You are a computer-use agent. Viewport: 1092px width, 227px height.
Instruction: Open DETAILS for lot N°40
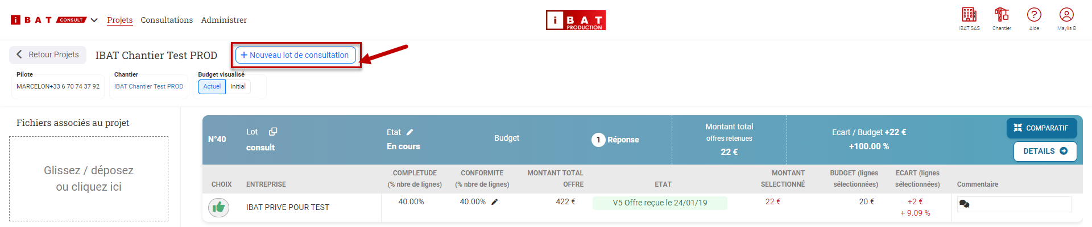click(1045, 152)
